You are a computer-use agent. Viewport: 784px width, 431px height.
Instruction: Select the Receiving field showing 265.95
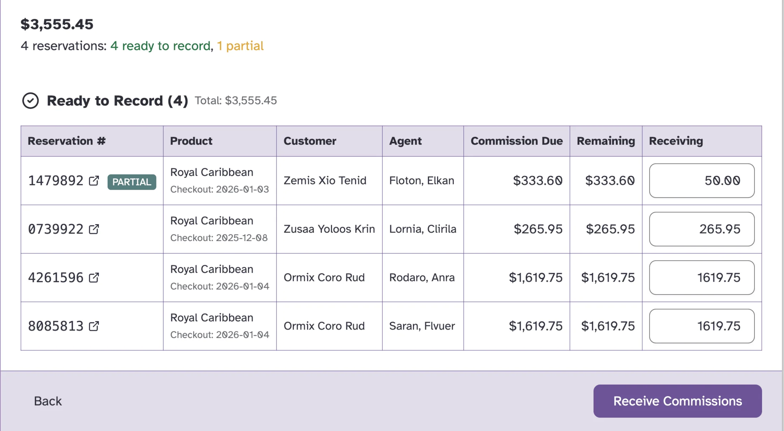[x=701, y=229]
